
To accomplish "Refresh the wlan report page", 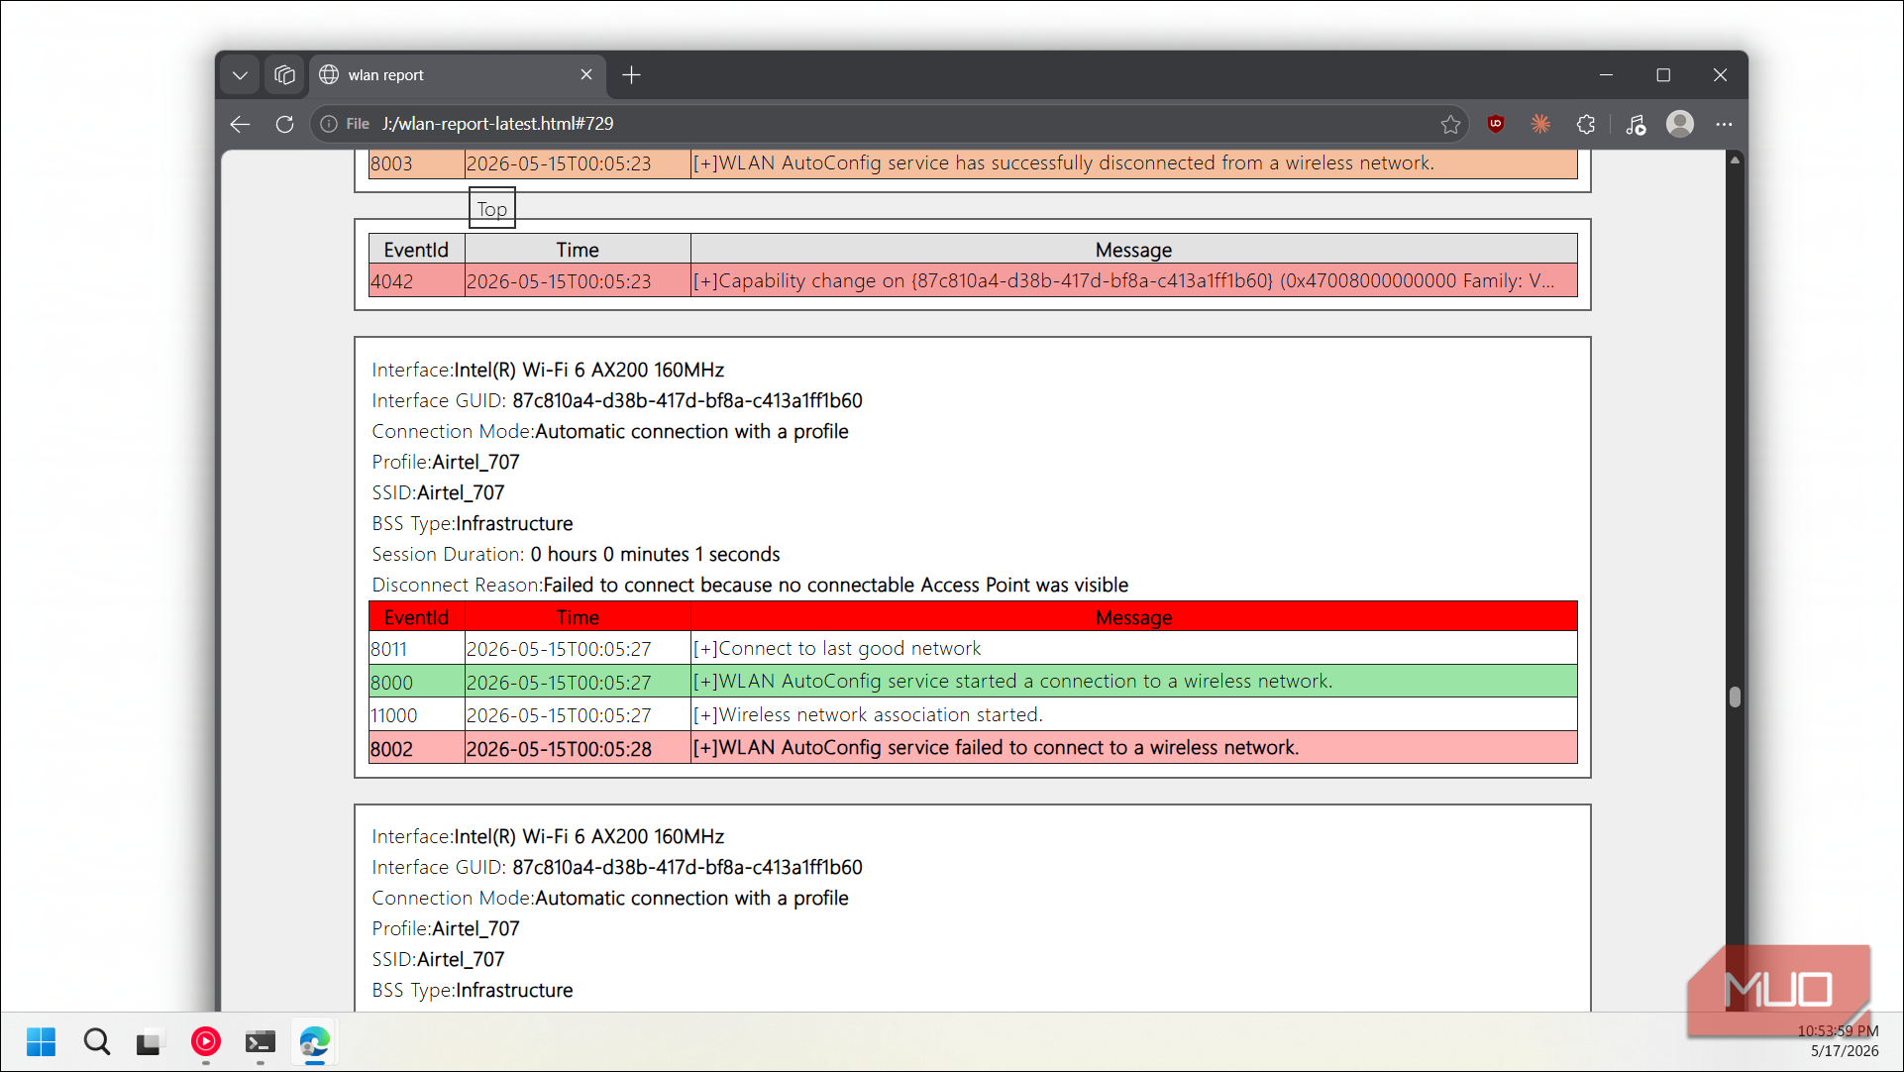I will tap(284, 124).
